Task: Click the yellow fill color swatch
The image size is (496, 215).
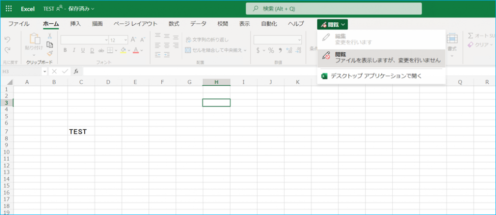Action: tap(123, 50)
